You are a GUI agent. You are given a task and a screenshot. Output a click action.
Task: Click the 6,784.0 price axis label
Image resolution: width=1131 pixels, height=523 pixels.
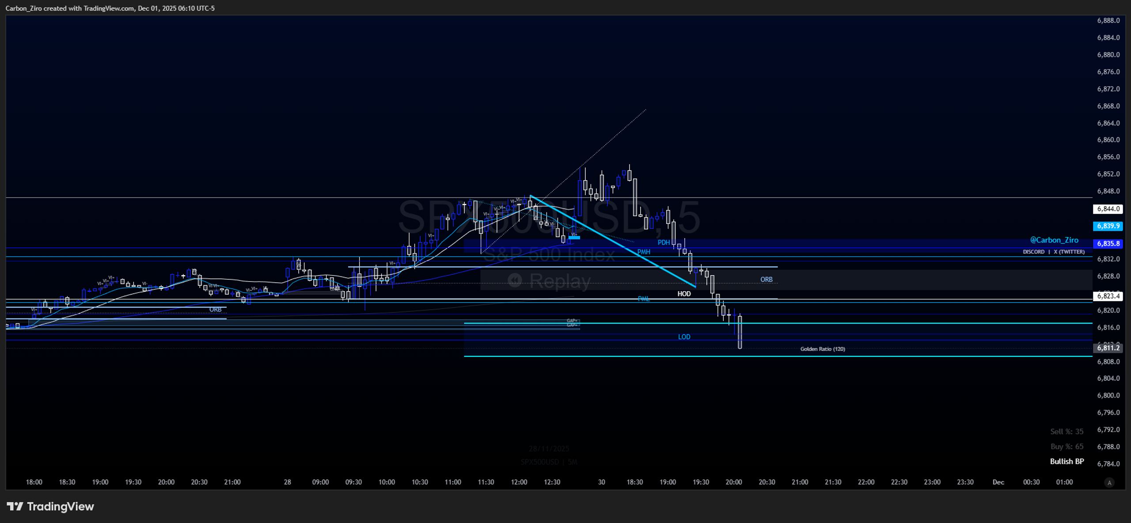1108,464
